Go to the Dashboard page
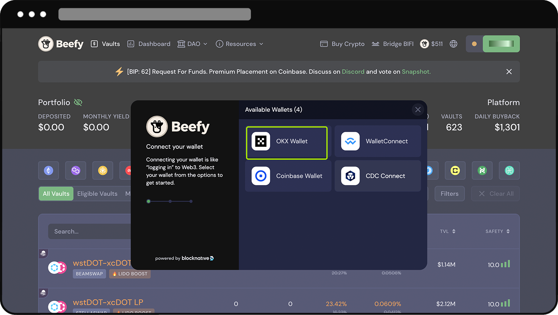This screenshot has height=315, width=558. [x=149, y=44]
